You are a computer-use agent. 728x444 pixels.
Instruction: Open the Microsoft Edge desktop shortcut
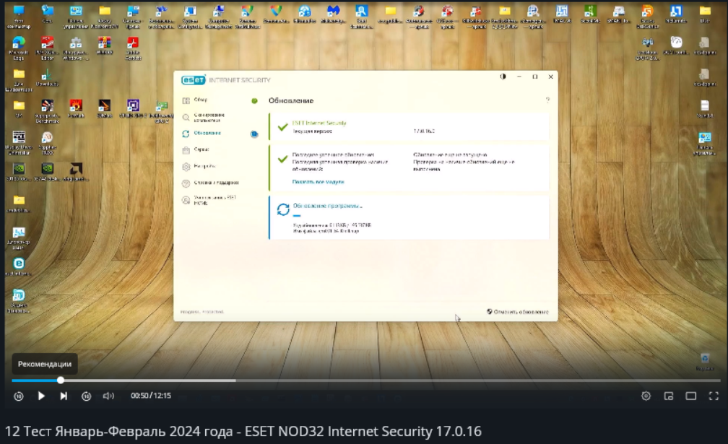(x=19, y=48)
